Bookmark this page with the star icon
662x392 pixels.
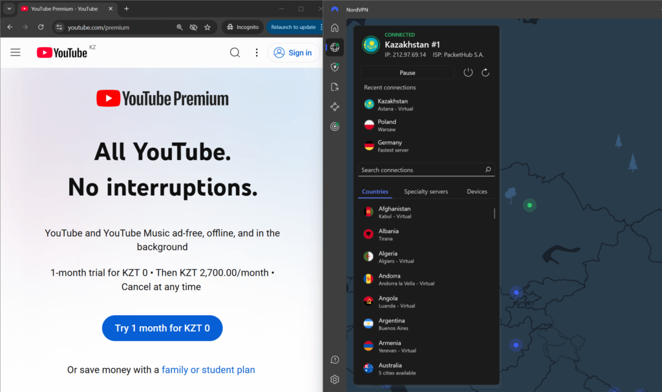pos(208,27)
